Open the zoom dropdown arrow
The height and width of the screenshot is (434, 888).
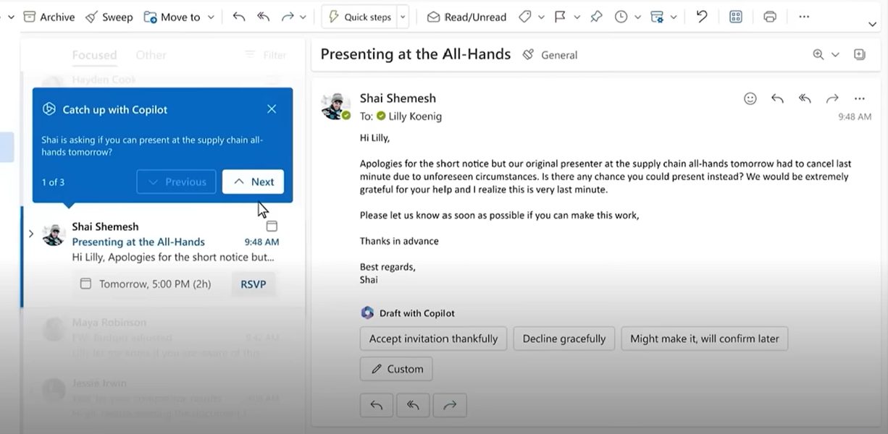(835, 55)
